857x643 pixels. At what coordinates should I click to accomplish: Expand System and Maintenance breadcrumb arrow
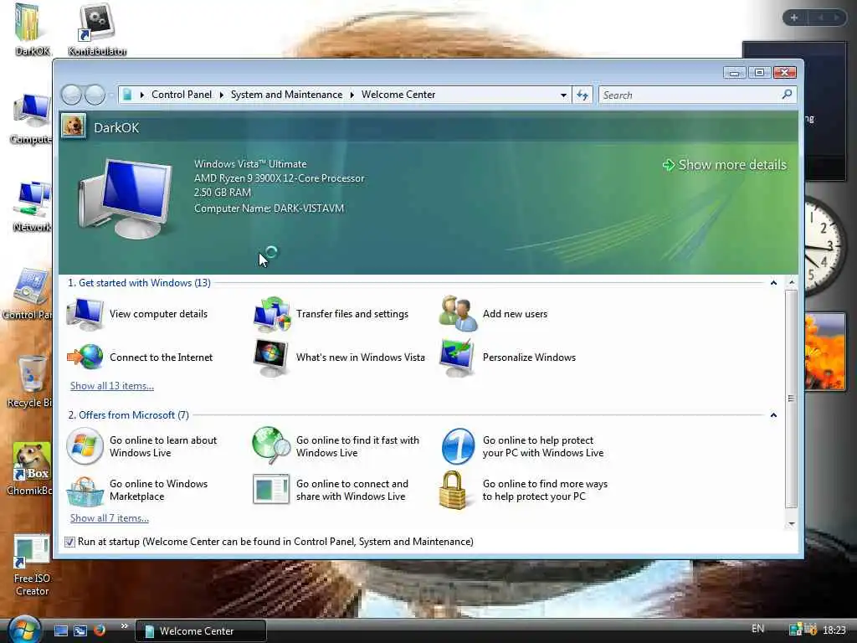[x=221, y=95]
